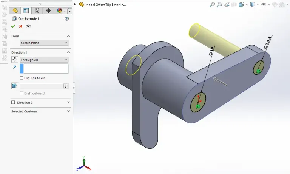Switch to the FeatureManager design tree tab
Image resolution: width=290 pixels, height=174 pixels.
15,11
